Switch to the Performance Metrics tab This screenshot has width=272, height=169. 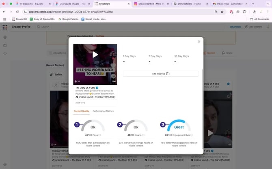coord(103,111)
